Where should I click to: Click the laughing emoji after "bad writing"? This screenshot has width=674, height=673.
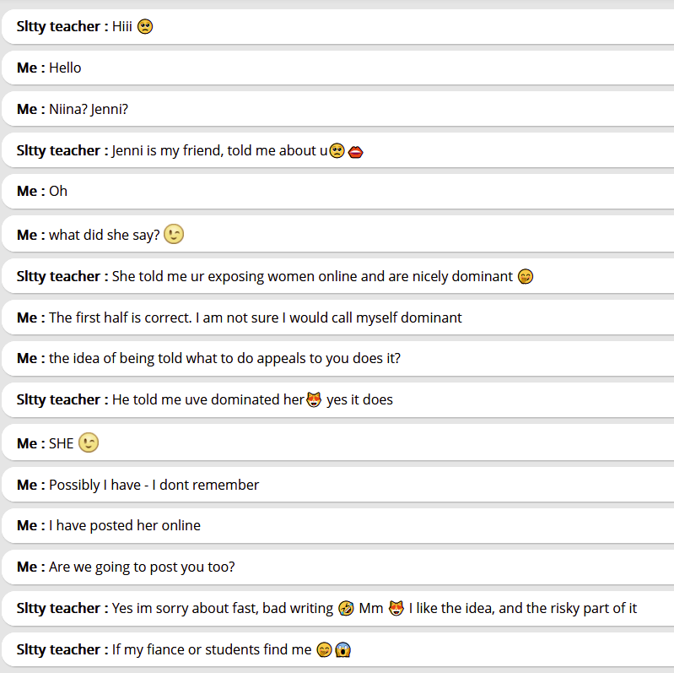point(346,608)
